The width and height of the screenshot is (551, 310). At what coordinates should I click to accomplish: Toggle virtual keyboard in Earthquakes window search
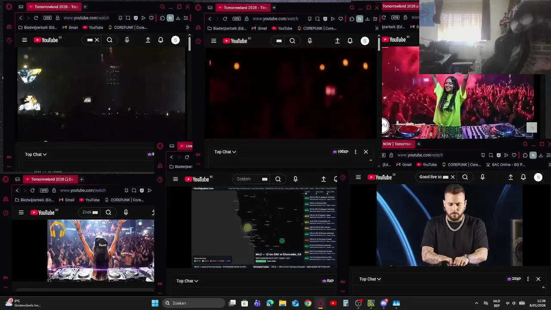tap(265, 179)
